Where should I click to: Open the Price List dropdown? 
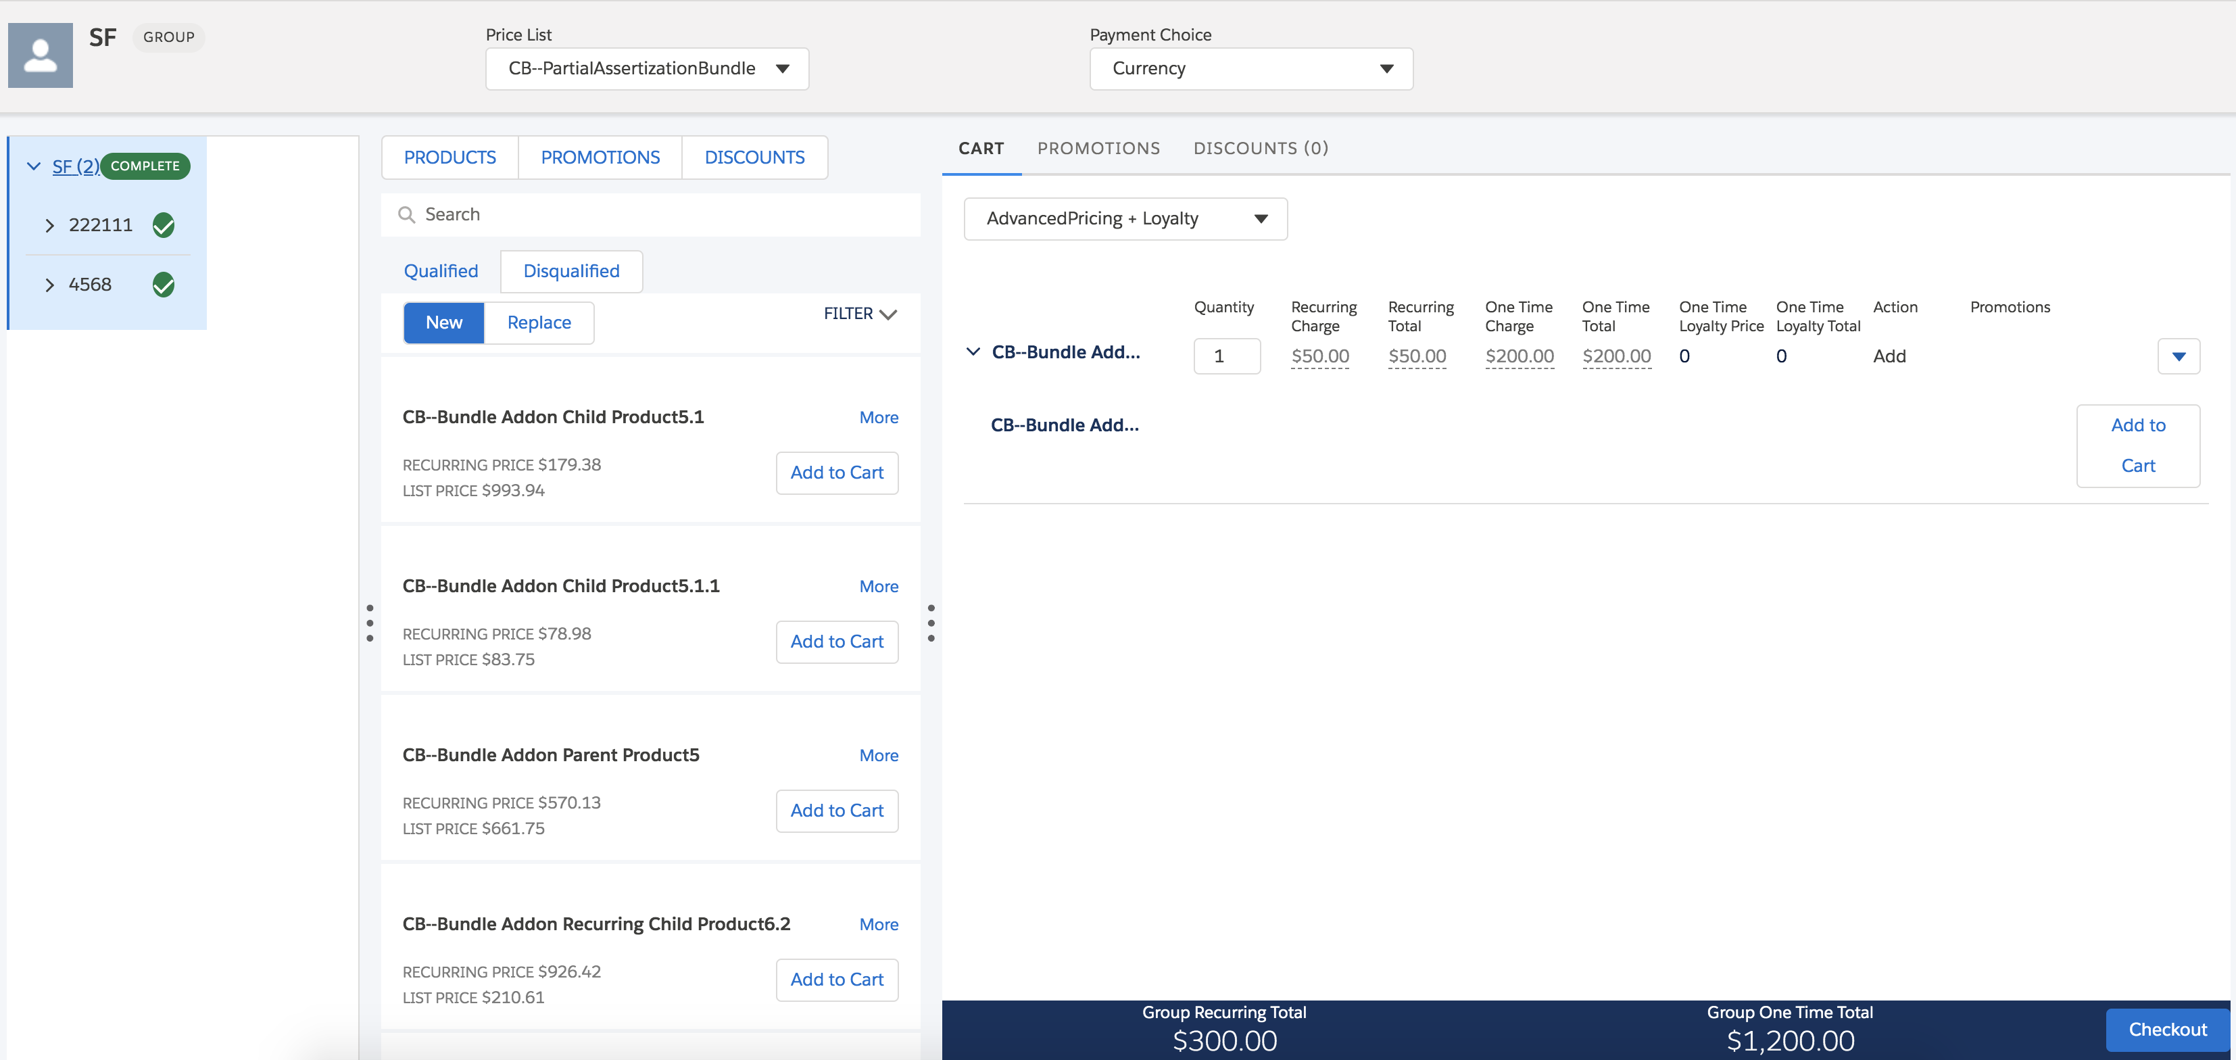point(647,68)
